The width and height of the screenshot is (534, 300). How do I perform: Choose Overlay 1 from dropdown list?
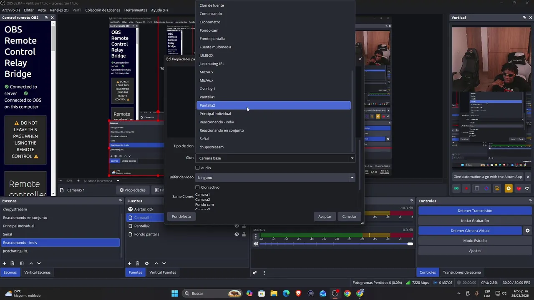click(274, 89)
